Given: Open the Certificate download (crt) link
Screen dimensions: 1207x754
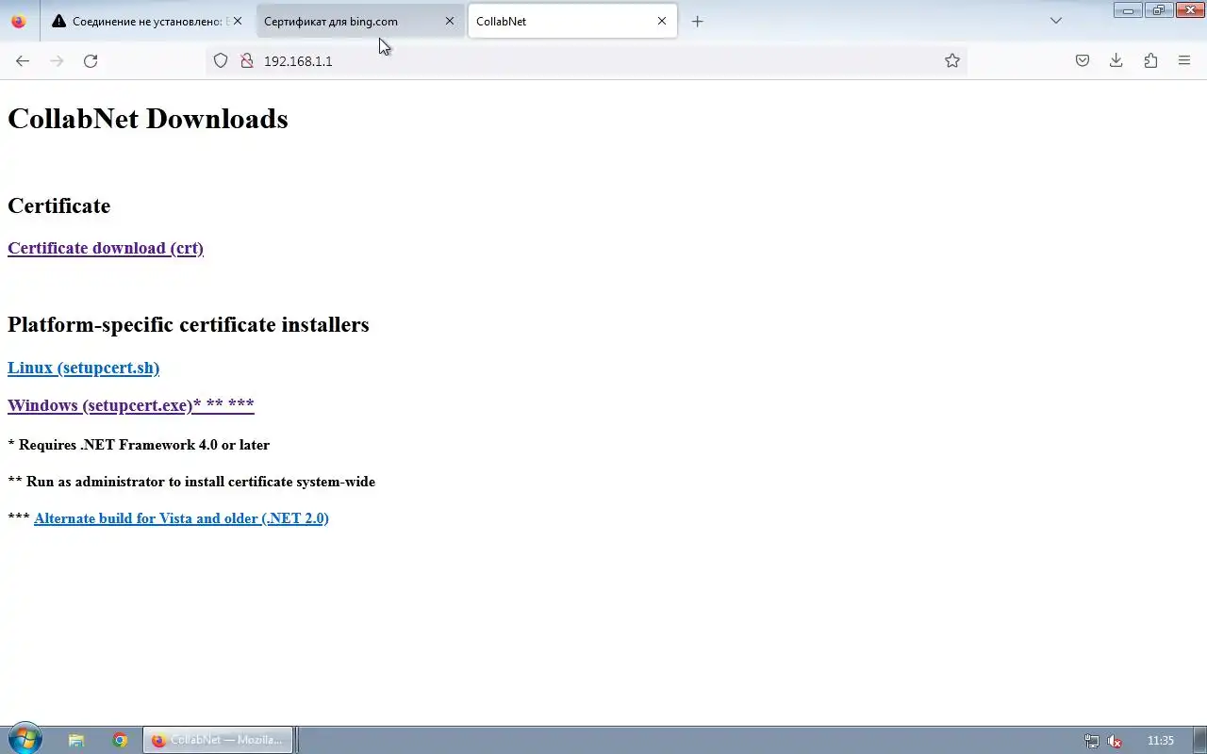Looking at the screenshot, I should pos(106,248).
